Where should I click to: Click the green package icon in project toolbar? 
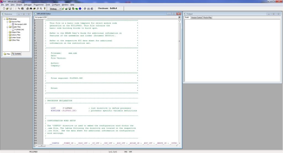[x=77, y=9]
